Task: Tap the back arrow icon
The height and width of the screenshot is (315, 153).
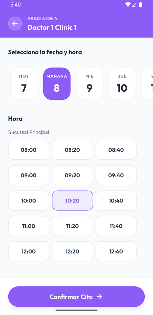Action: [15, 23]
